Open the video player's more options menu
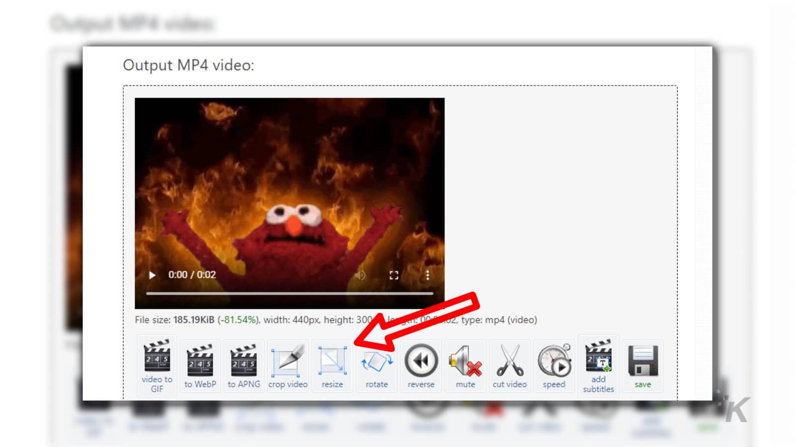The image size is (795, 447). (x=427, y=275)
